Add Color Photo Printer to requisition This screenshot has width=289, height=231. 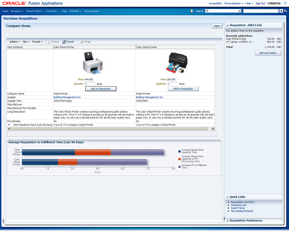(101, 88)
